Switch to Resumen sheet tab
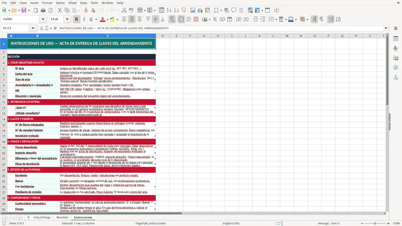This screenshot has height=226, width=402. point(62,217)
